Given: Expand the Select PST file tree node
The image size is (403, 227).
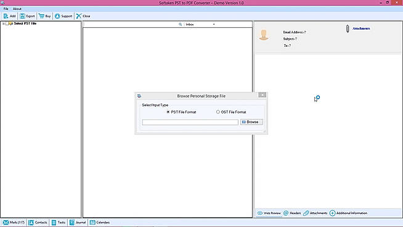Looking at the screenshot, I should (3, 23).
